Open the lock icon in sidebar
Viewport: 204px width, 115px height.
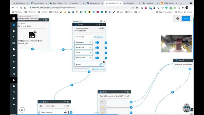14,98
